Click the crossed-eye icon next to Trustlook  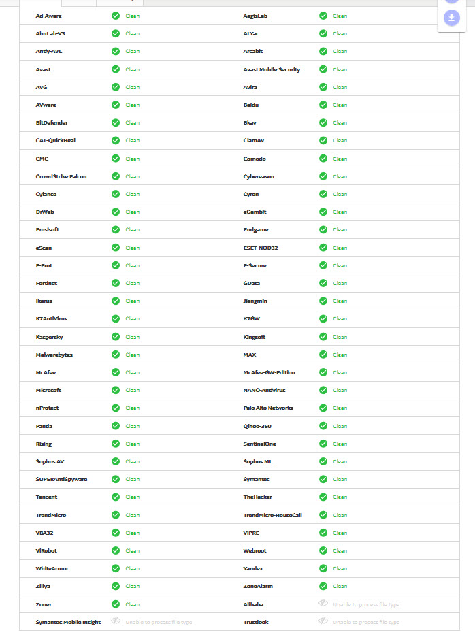(x=323, y=621)
